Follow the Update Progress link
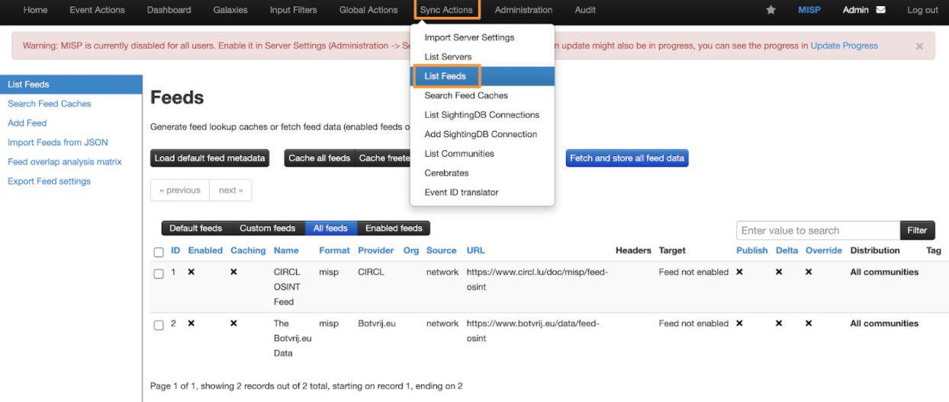Viewport: 949px width, 402px height. (844, 46)
